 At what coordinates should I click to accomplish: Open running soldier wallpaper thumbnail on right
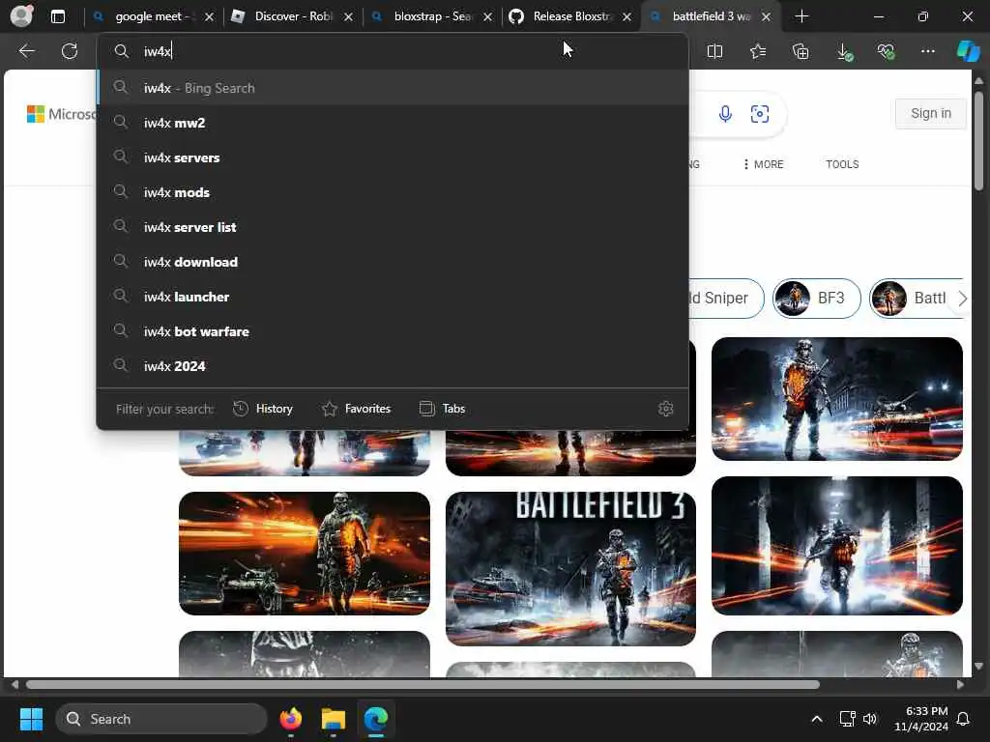coord(836,545)
